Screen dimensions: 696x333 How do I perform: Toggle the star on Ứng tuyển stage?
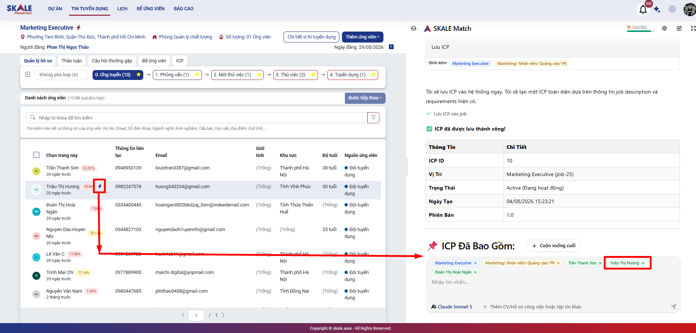(x=138, y=74)
